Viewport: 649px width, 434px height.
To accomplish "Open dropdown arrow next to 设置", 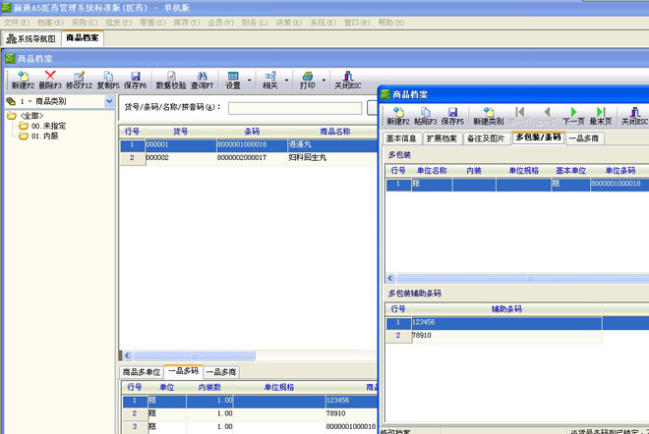I will coord(249,81).
